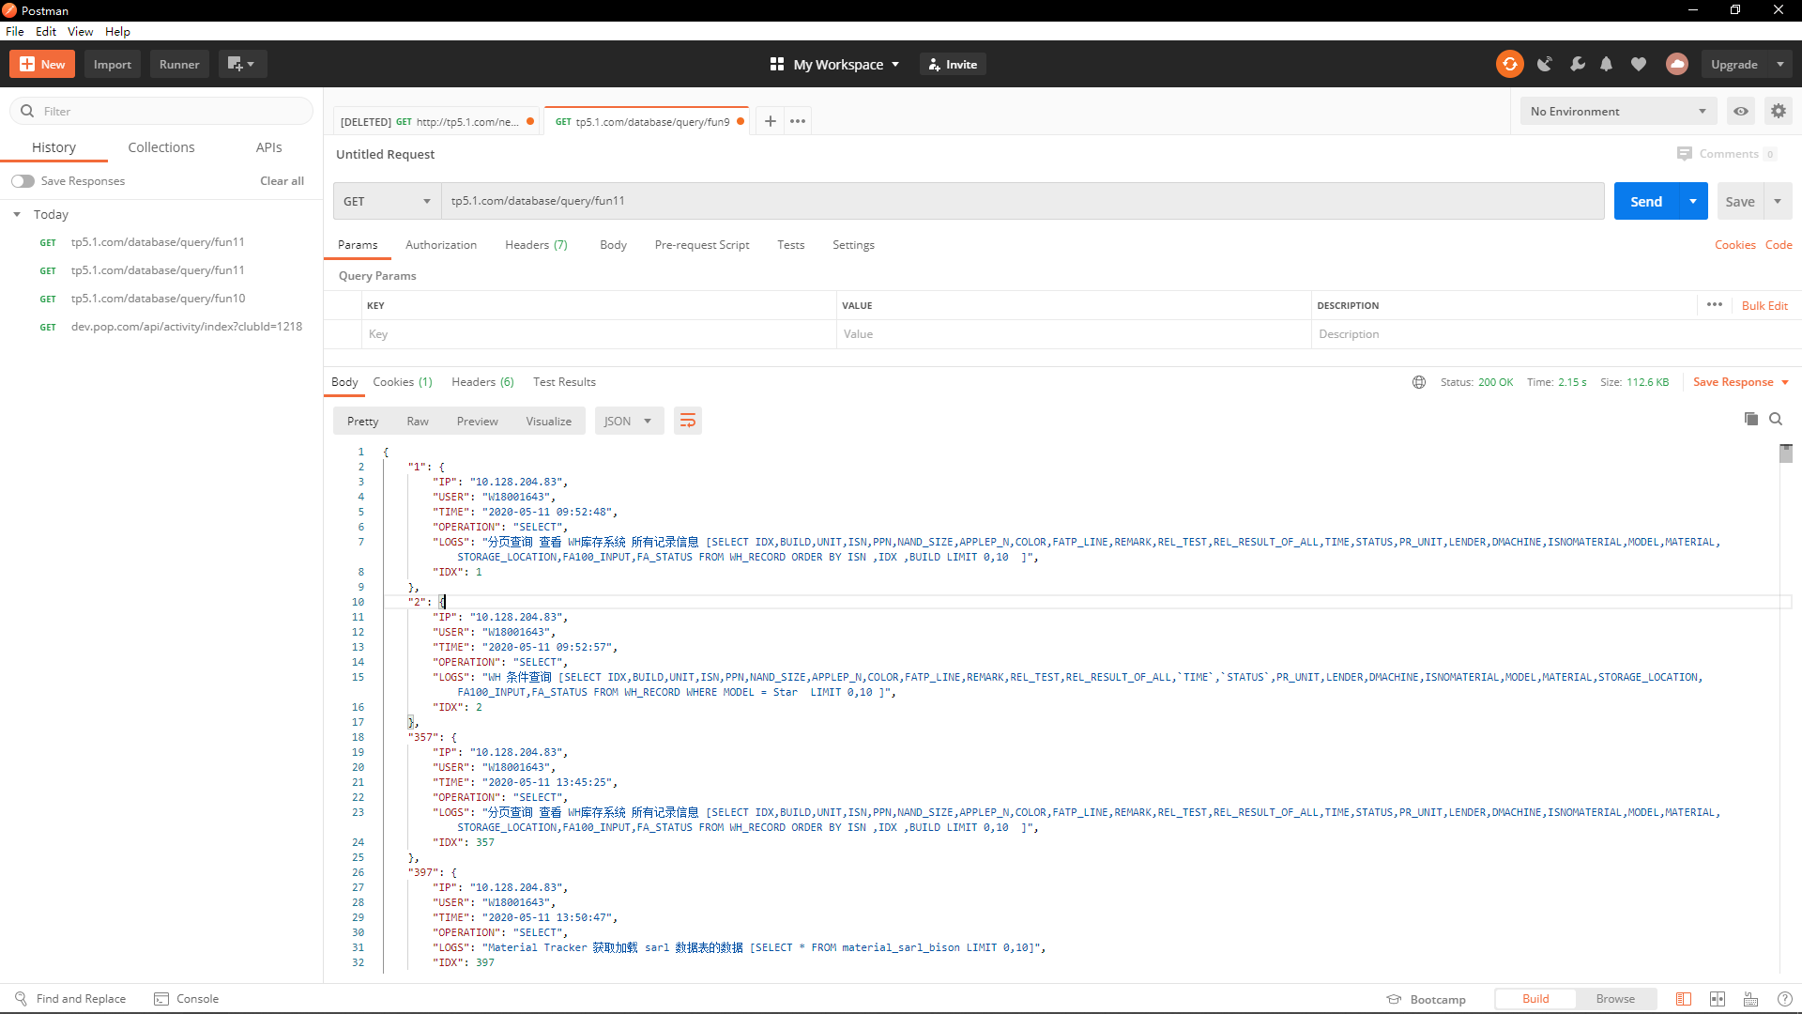The width and height of the screenshot is (1802, 1014).
Task: Click the heart icon in header
Action: click(x=1639, y=64)
